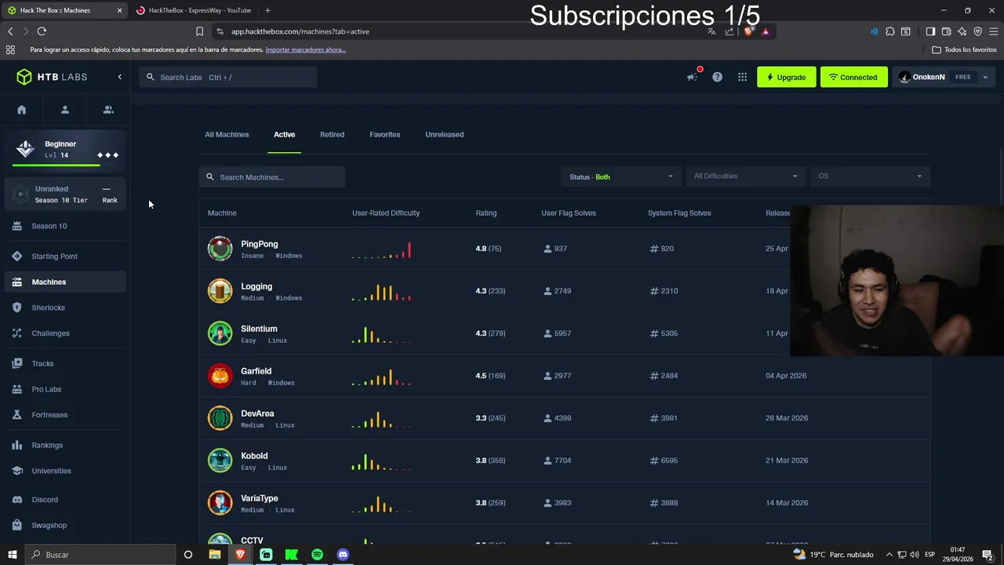Open Machines in sidebar
The height and width of the screenshot is (565, 1004).
point(64,282)
